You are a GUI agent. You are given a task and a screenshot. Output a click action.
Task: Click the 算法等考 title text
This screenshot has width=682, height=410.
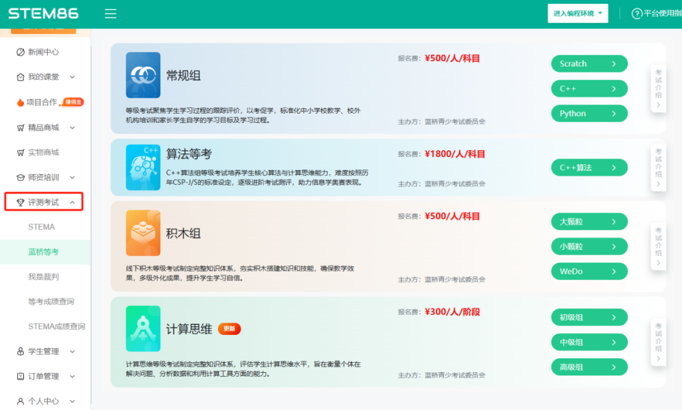(x=189, y=154)
